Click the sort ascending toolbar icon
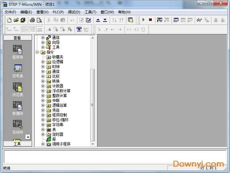The image size is (230, 173). (114, 20)
